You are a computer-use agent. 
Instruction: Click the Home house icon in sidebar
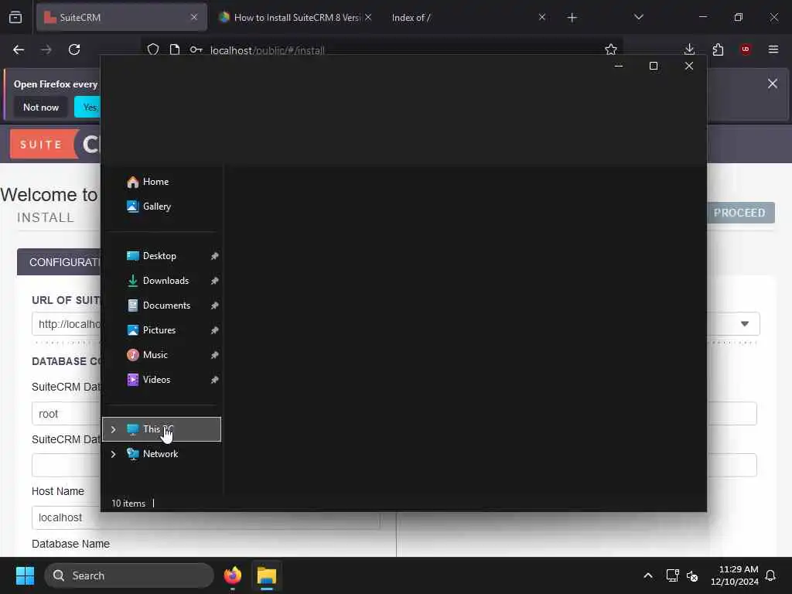[133, 182]
